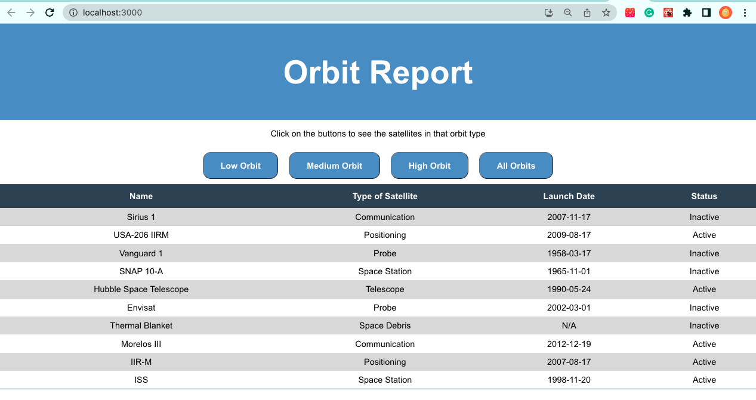Open the Grammarly extension
The image size is (756, 400).
tap(649, 13)
